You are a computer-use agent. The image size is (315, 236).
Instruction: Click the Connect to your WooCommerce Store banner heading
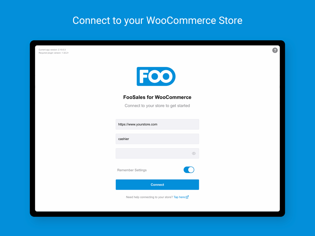point(157,21)
